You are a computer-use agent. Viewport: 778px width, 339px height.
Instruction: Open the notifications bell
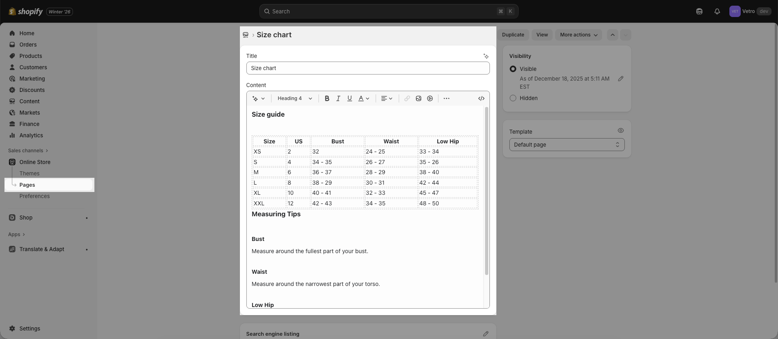[717, 11]
